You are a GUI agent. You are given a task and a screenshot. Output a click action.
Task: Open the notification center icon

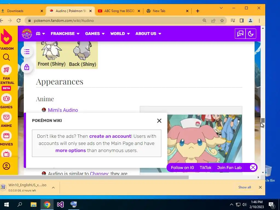(271, 205)
